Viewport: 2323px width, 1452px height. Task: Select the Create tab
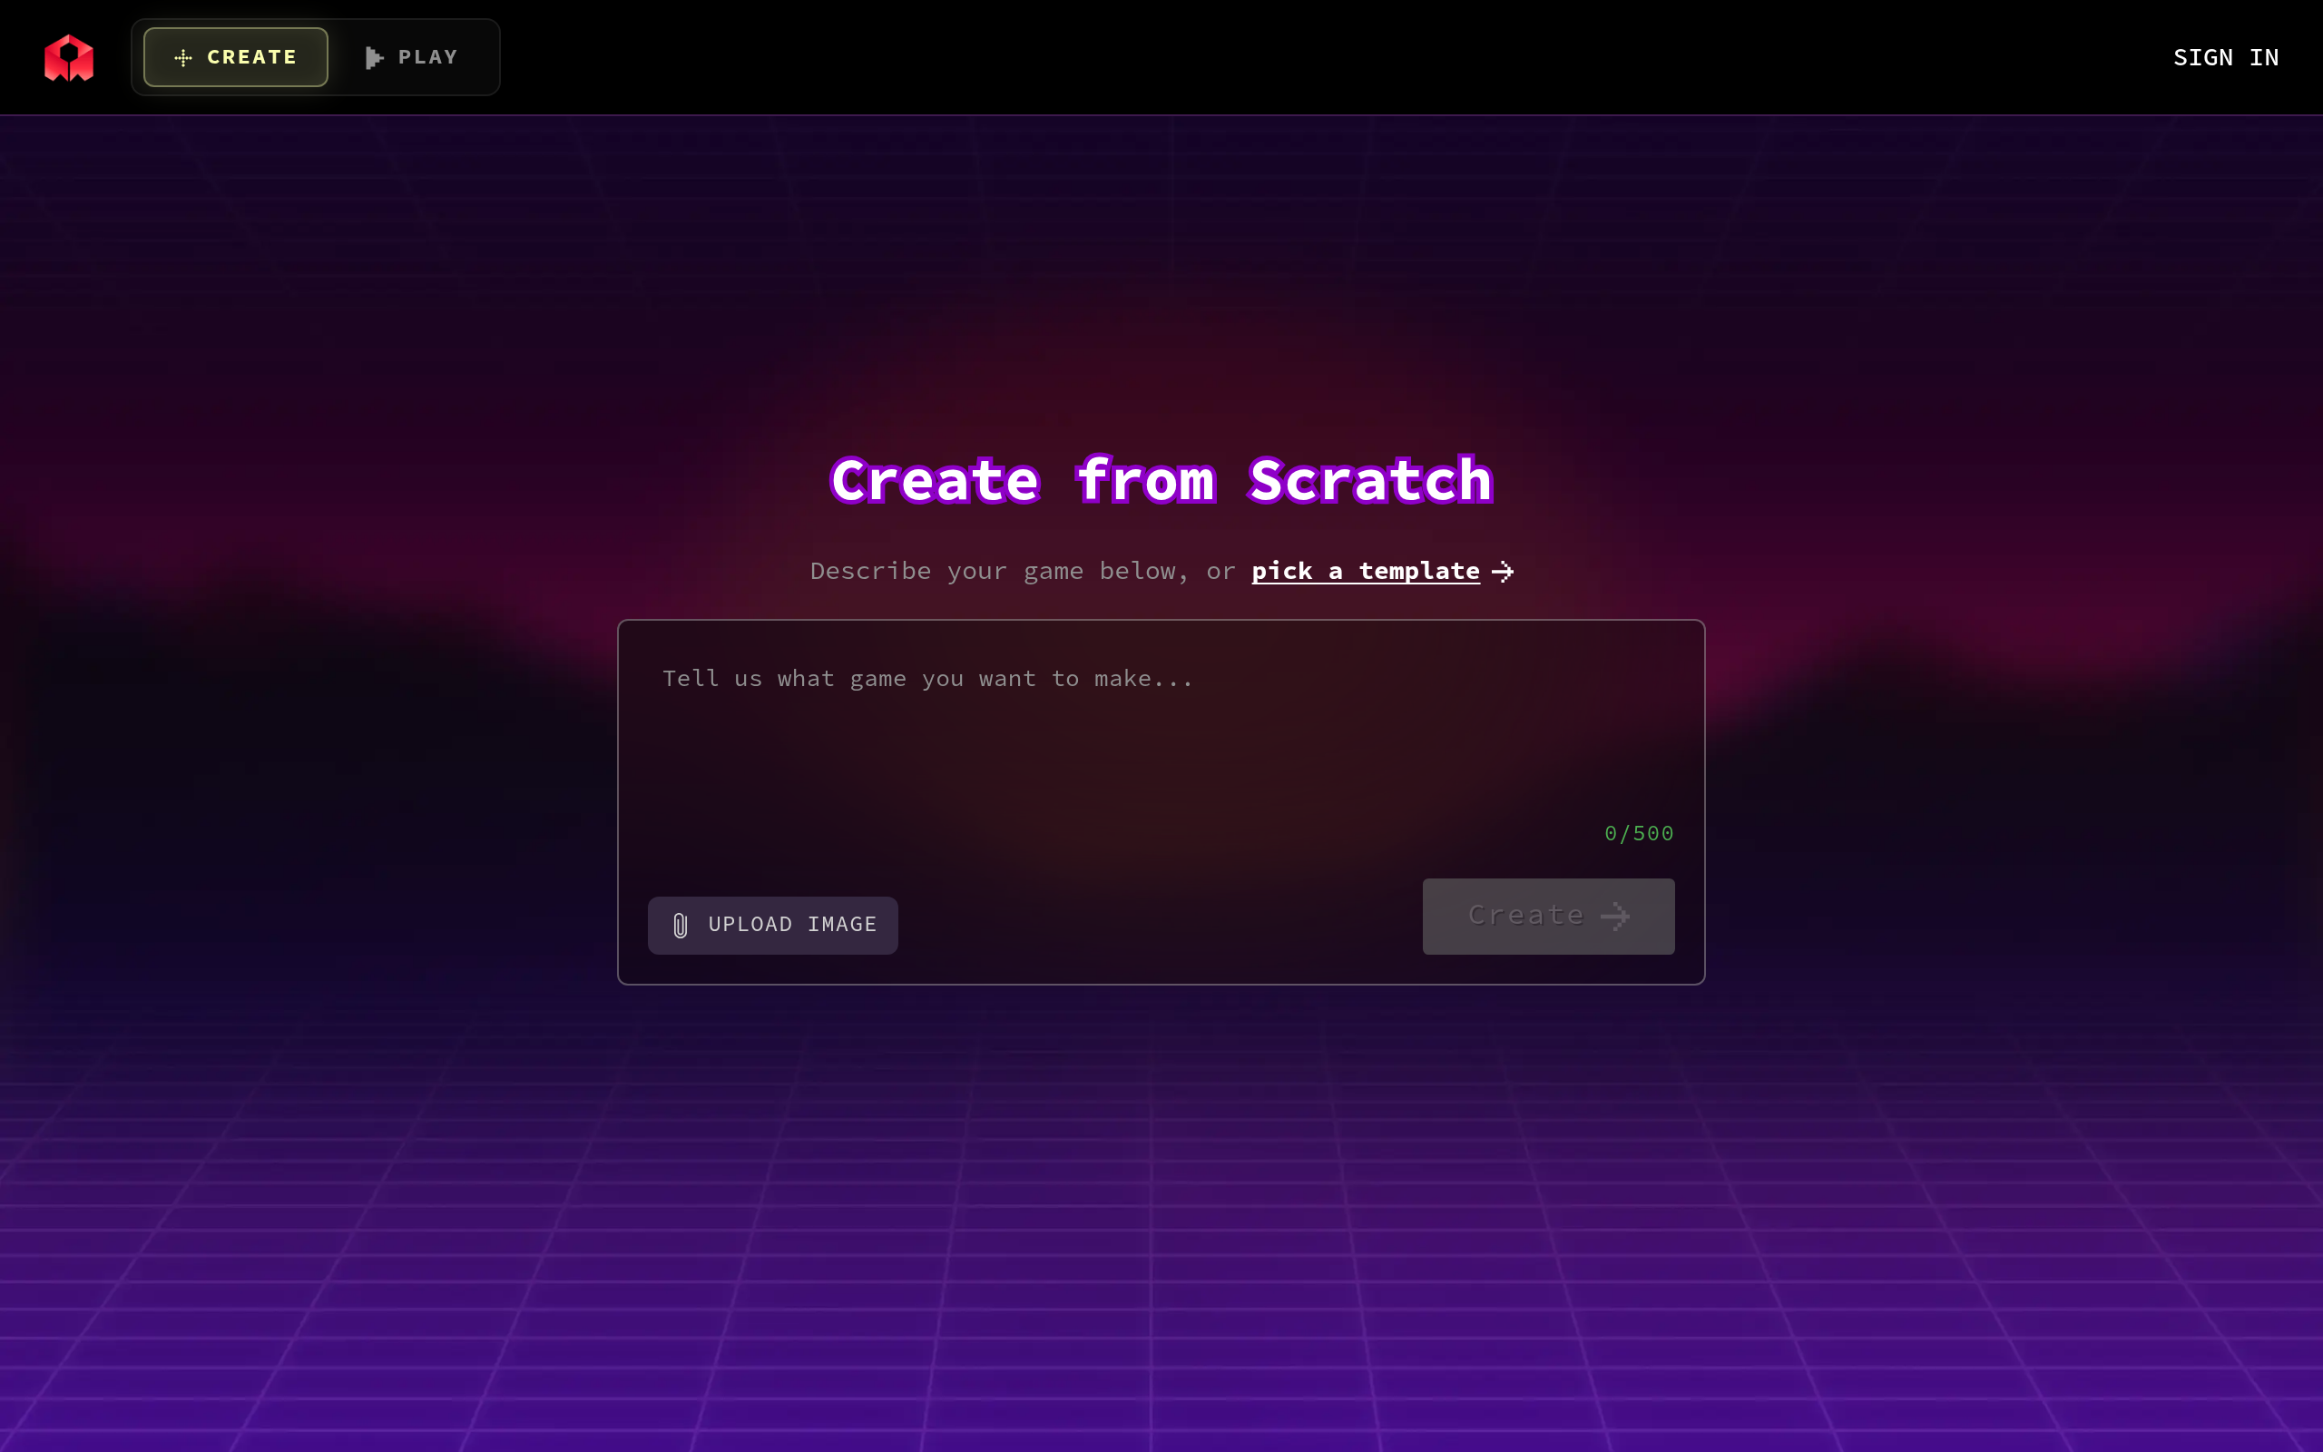235,57
